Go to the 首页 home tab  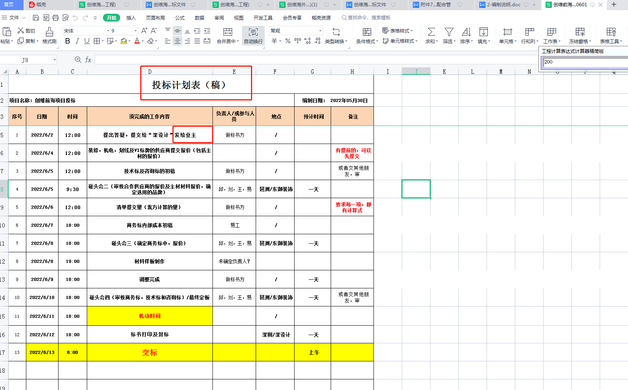click(x=9, y=5)
